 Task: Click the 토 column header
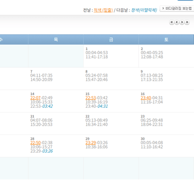point(166,40)
